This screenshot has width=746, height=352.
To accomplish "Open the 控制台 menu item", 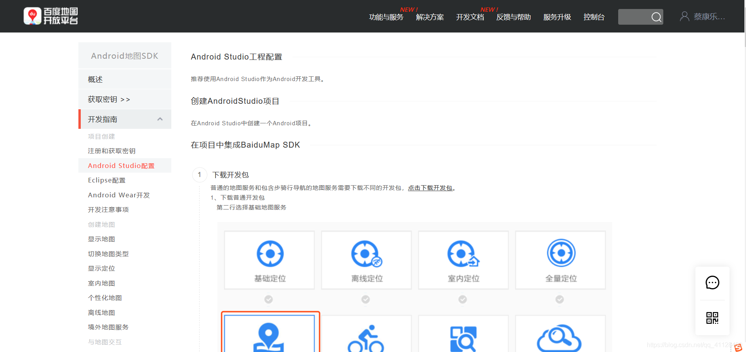I will point(594,17).
